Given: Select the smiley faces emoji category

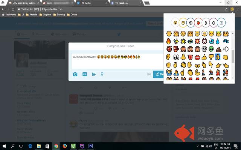Looking at the screenshot, I should click(x=175, y=22).
